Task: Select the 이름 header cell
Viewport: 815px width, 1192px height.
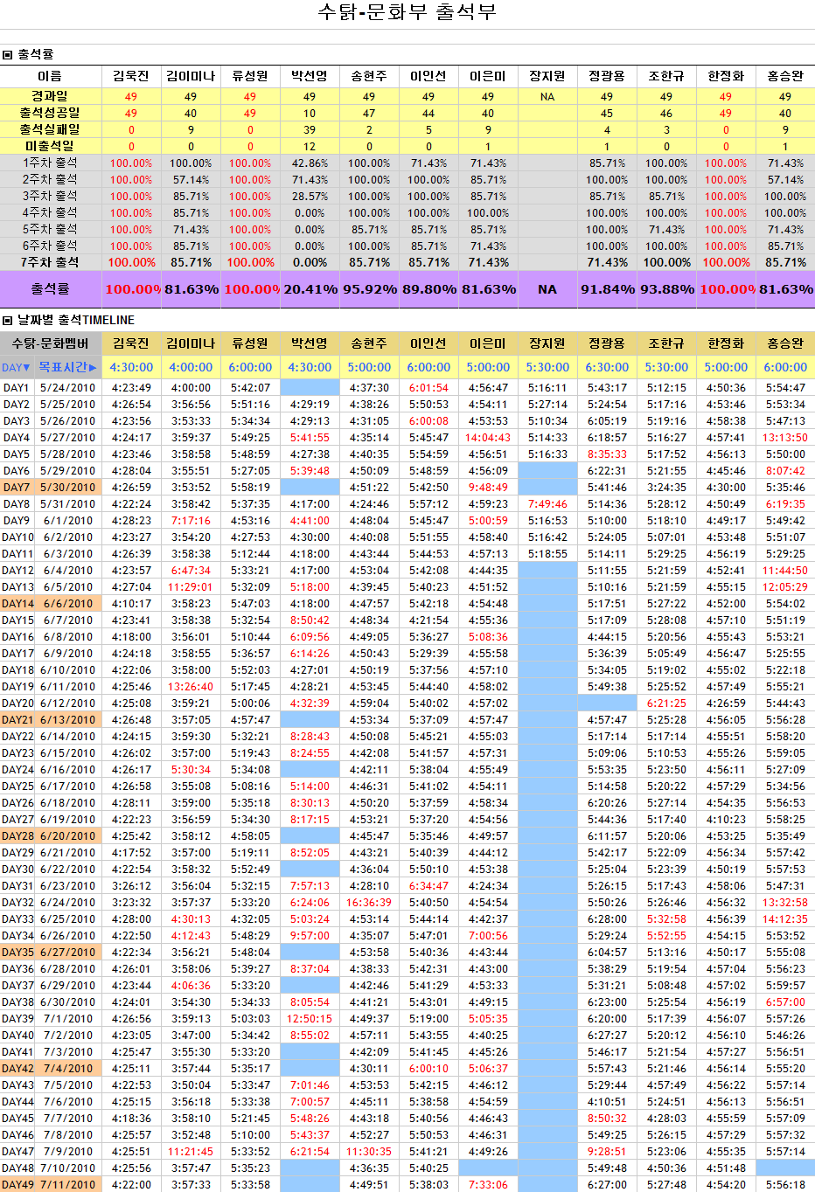Action: coord(50,76)
